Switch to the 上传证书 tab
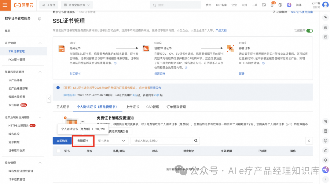The height and width of the screenshot is (184, 330). pyautogui.click(x=132, y=107)
